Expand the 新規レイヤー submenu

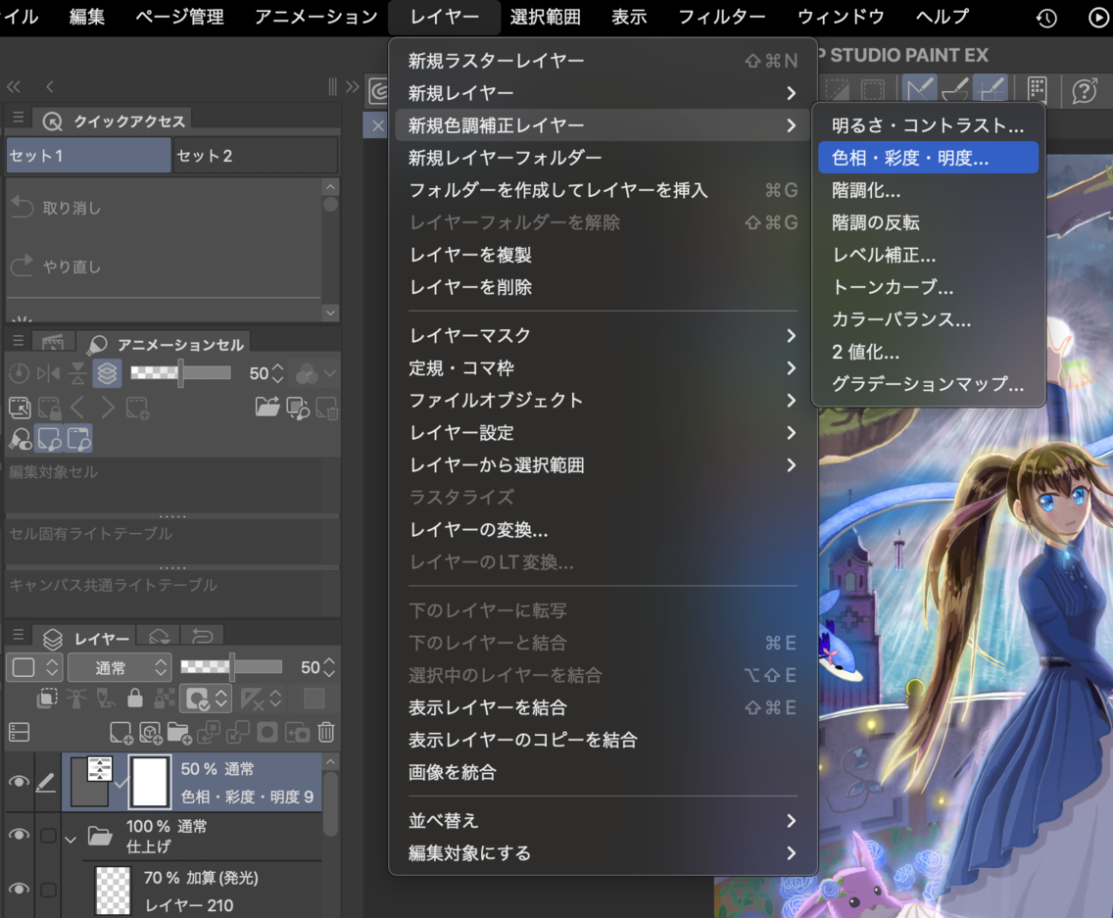[603, 93]
